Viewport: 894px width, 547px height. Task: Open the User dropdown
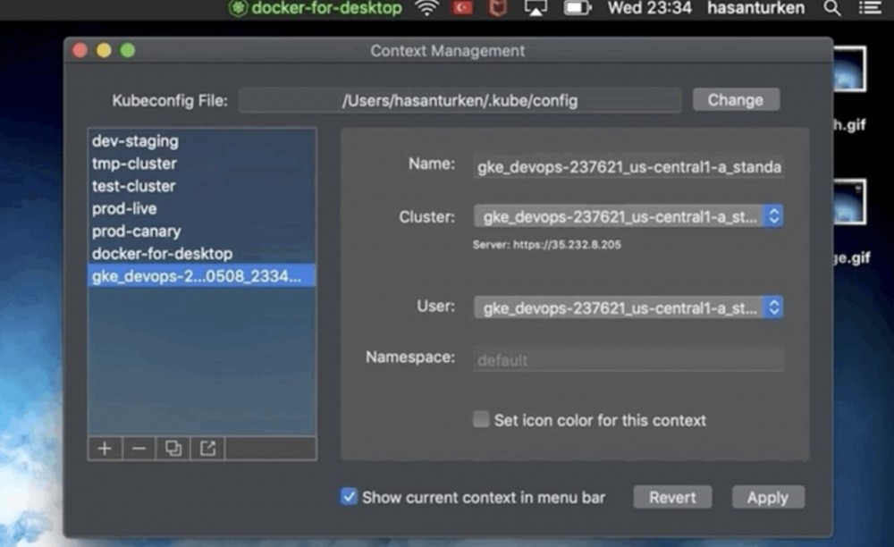[x=628, y=307]
